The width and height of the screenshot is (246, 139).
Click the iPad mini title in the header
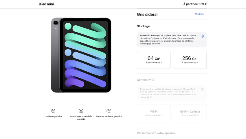[47, 4]
